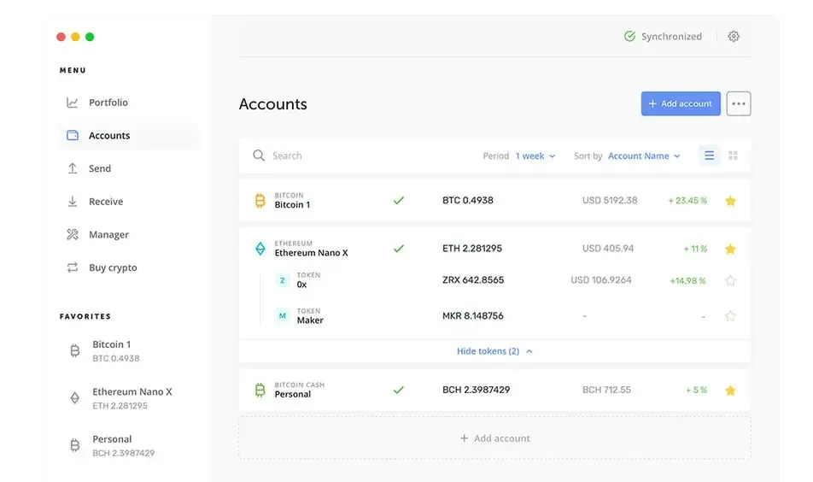Unfavorite Bitcoin 1 with gold star
Image resolution: width=813 pixels, height=482 pixels.
pos(730,201)
